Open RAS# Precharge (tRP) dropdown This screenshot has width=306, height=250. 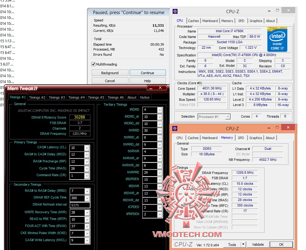coord(87,162)
